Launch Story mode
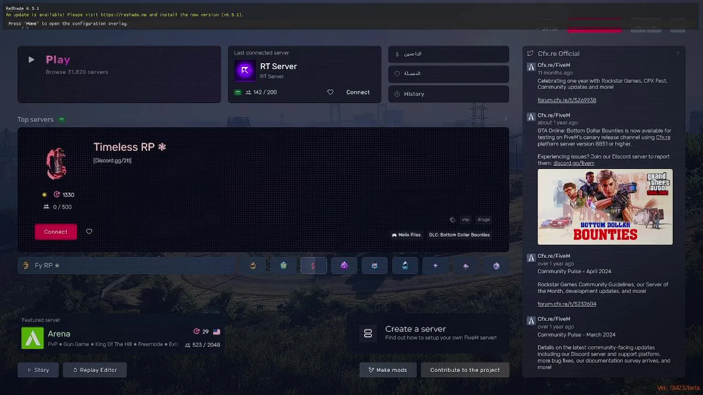This screenshot has width=703, height=395. 38,370
